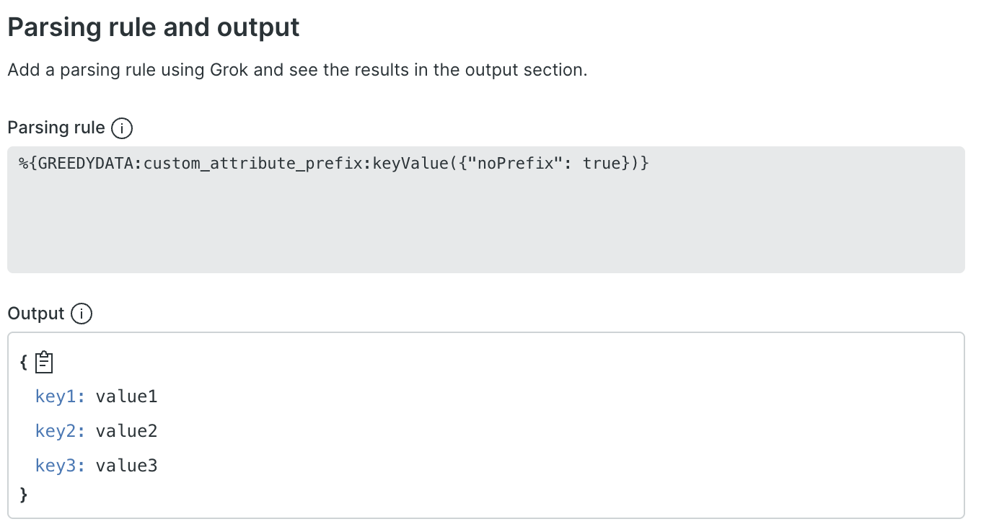
Task: Click the opening brace of the output
Action: (x=24, y=363)
